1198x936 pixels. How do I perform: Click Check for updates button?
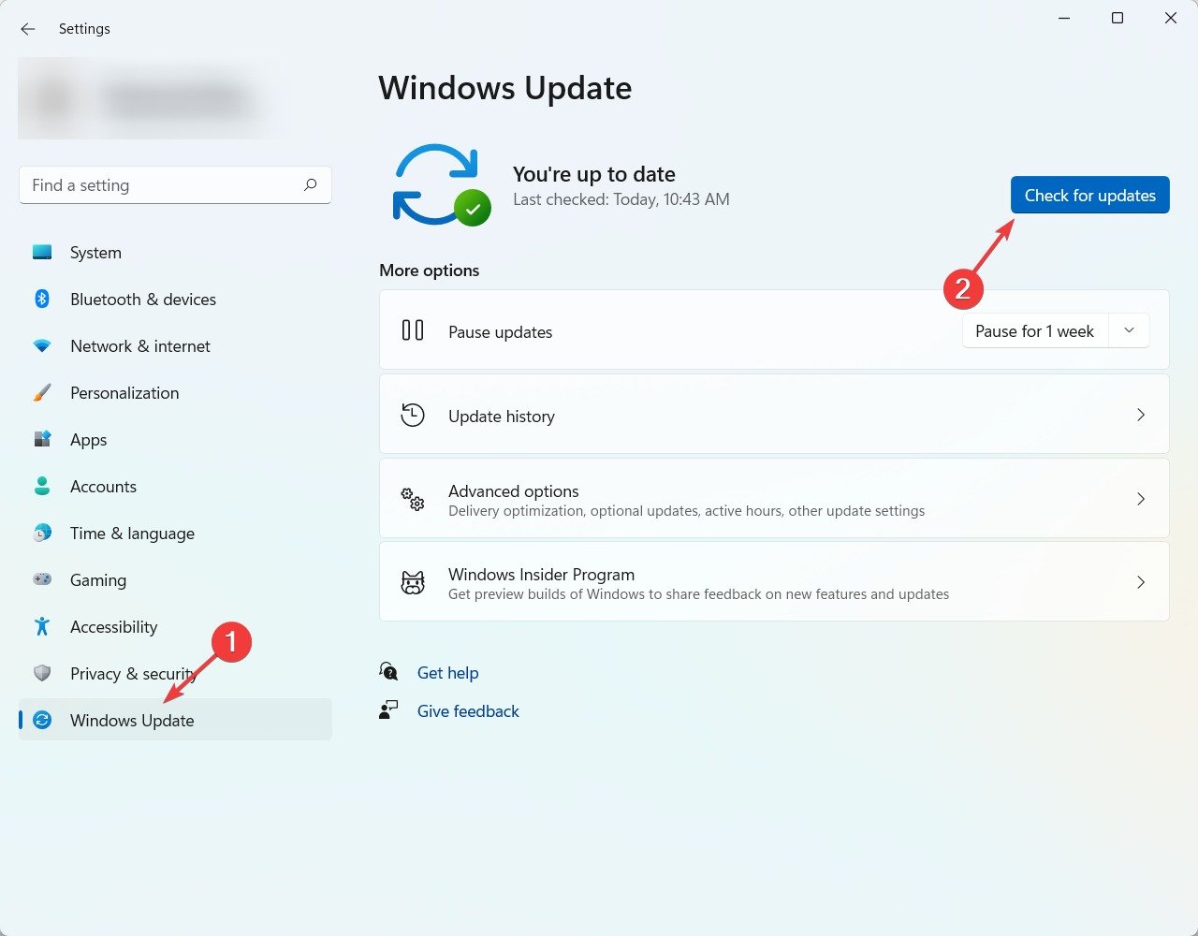pyautogui.click(x=1089, y=195)
